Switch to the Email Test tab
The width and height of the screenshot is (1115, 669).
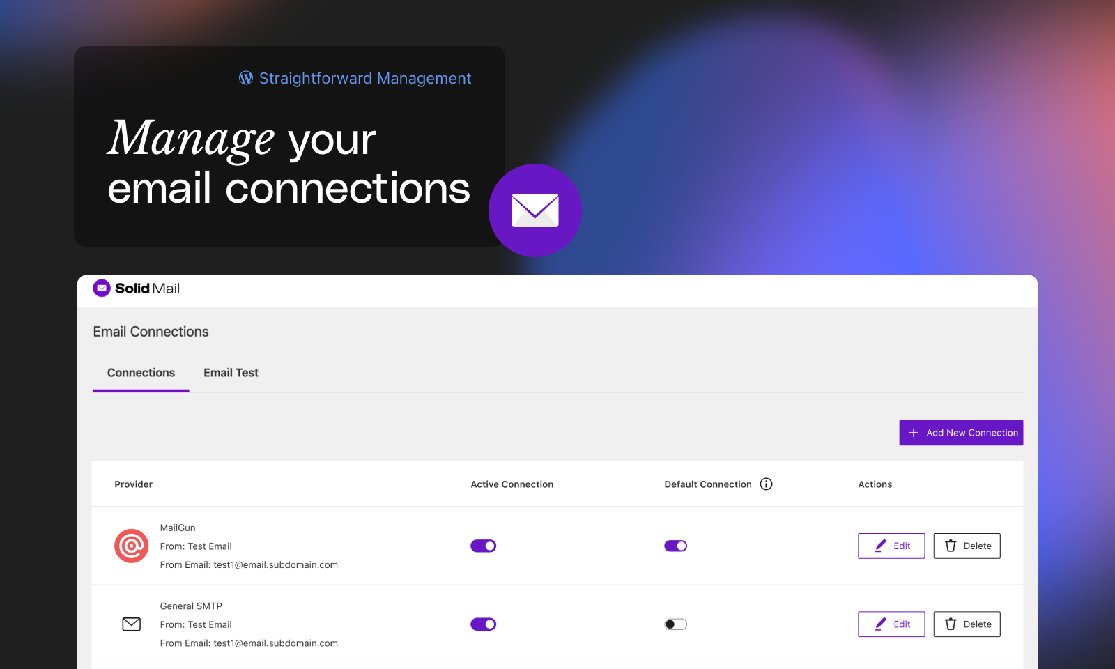tap(231, 373)
